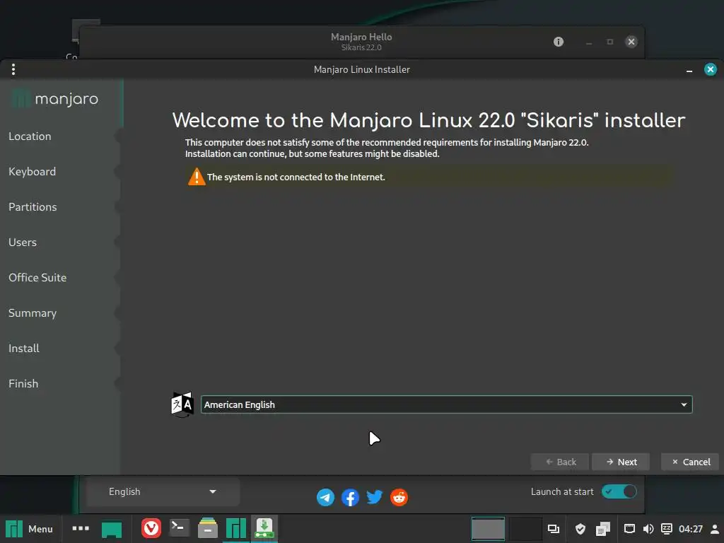Switch to first workspace in pager

pyautogui.click(x=488, y=529)
